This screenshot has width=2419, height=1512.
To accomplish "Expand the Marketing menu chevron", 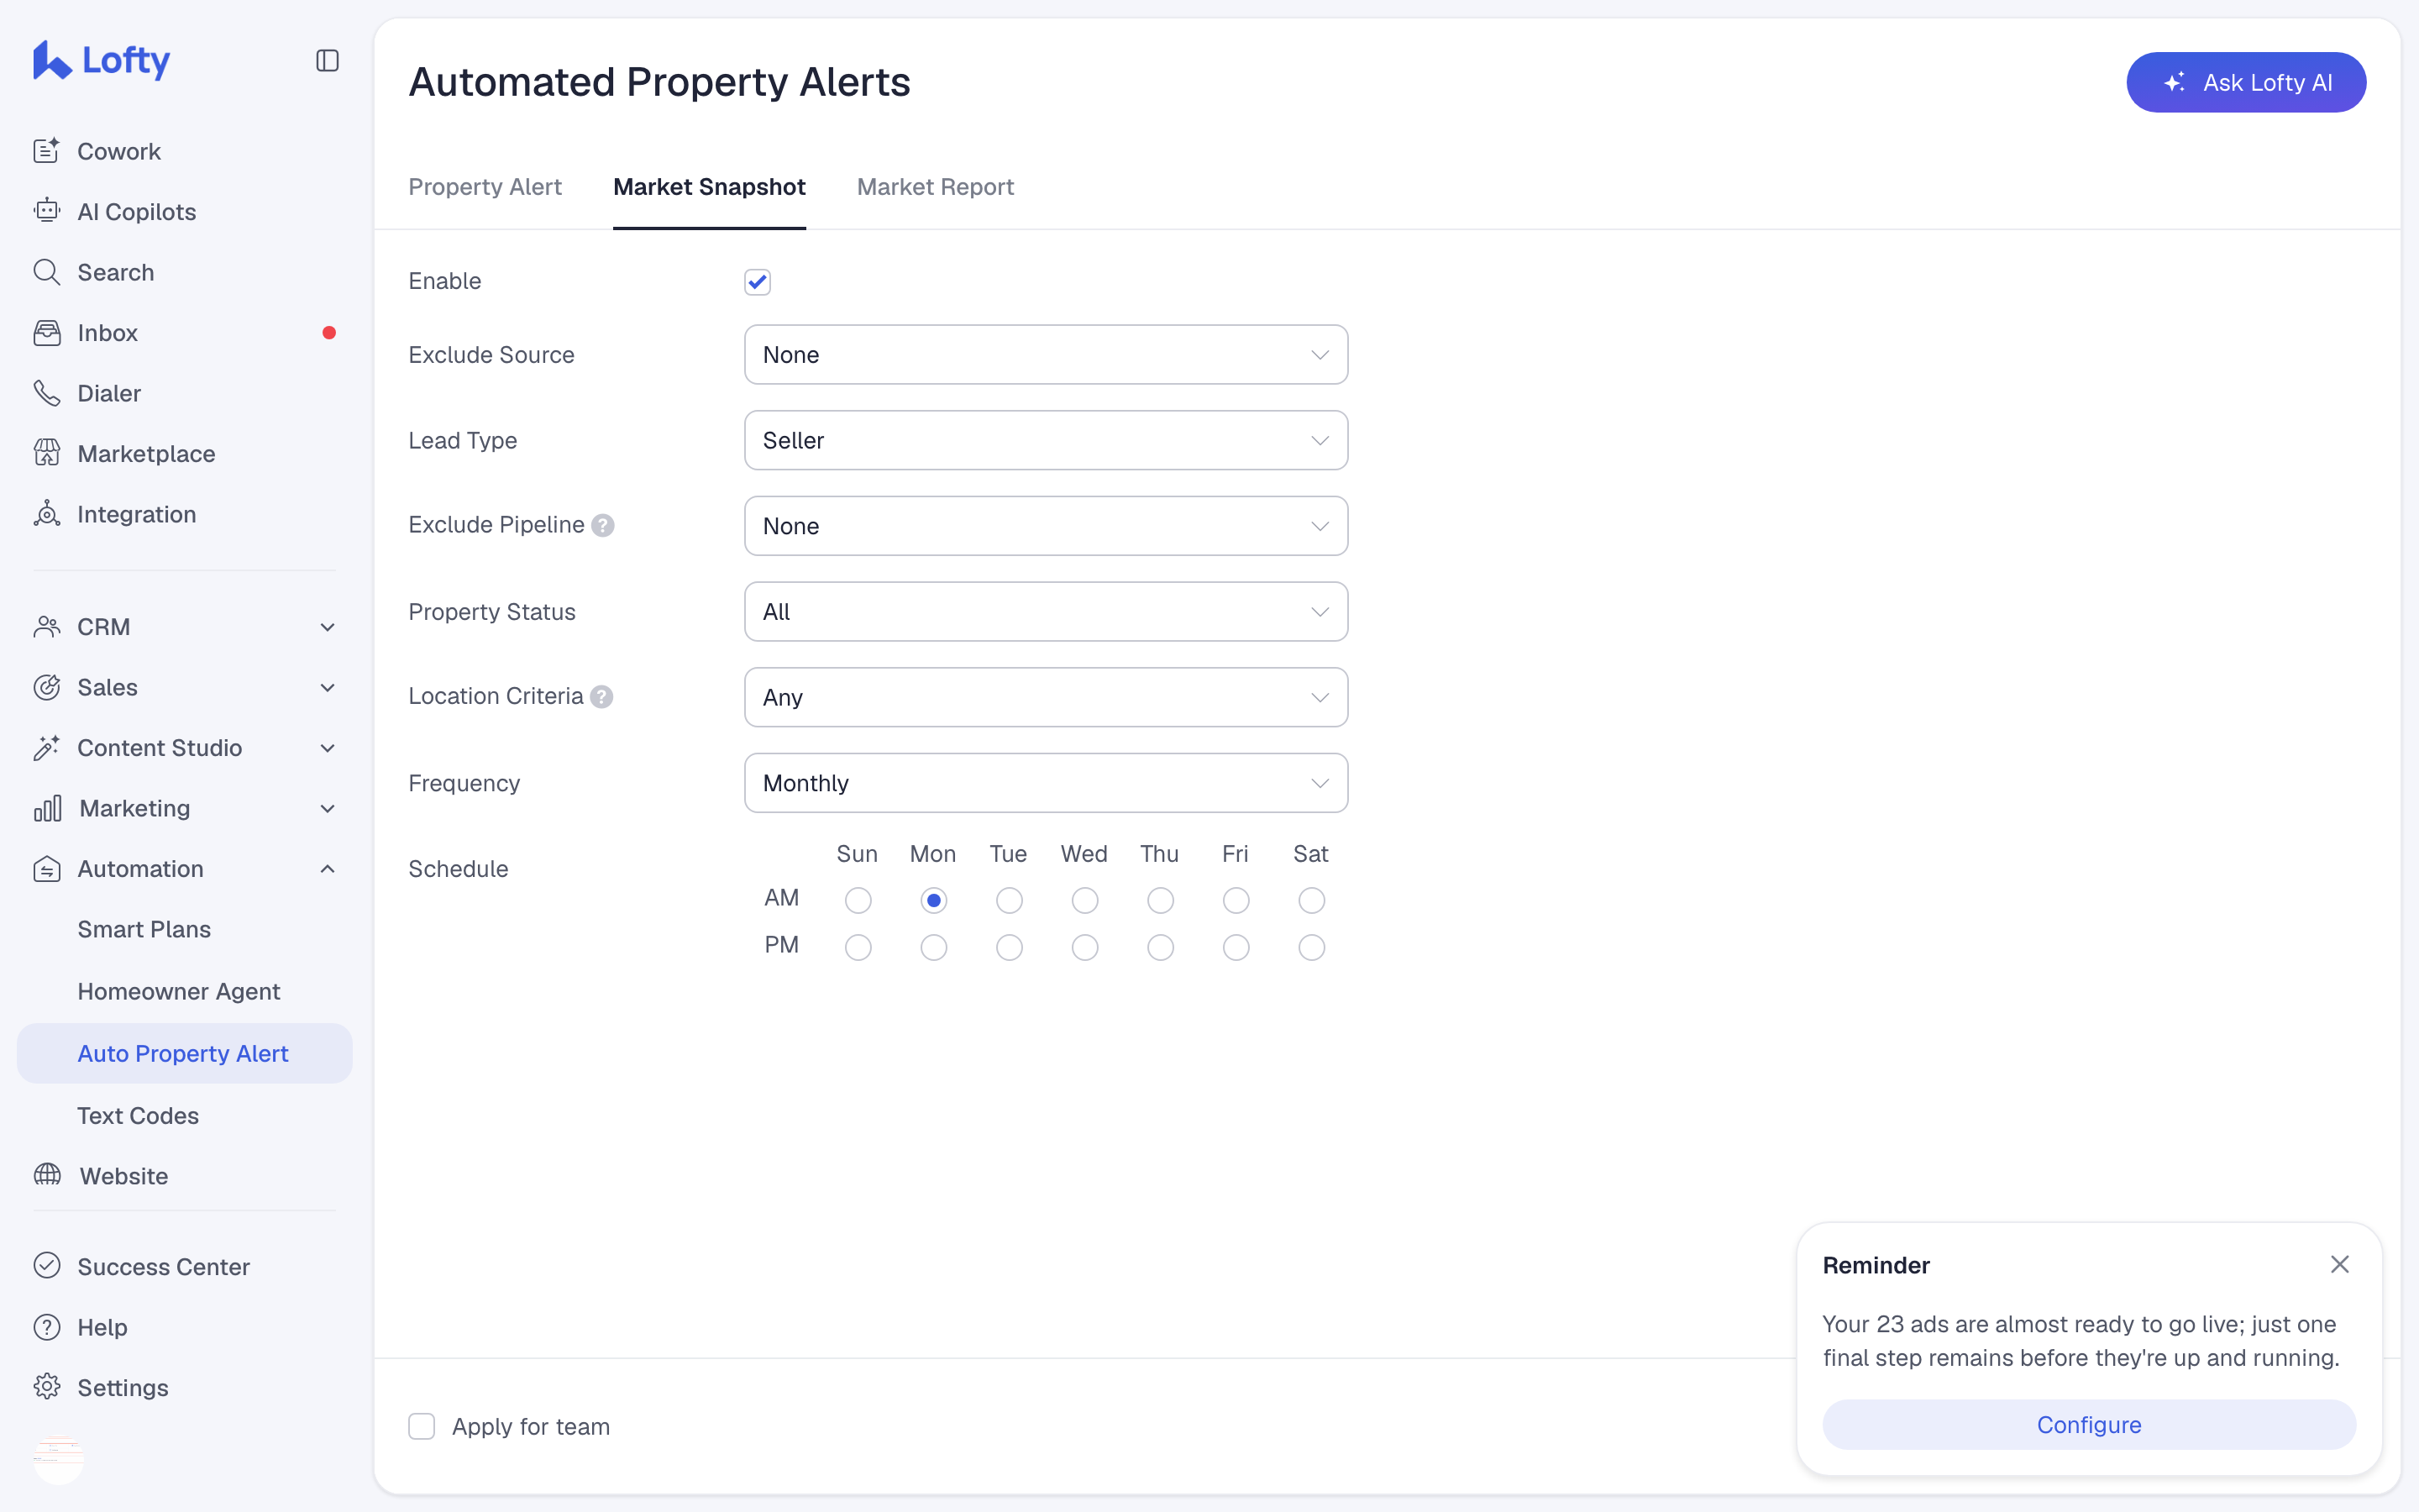I will [328, 808].
